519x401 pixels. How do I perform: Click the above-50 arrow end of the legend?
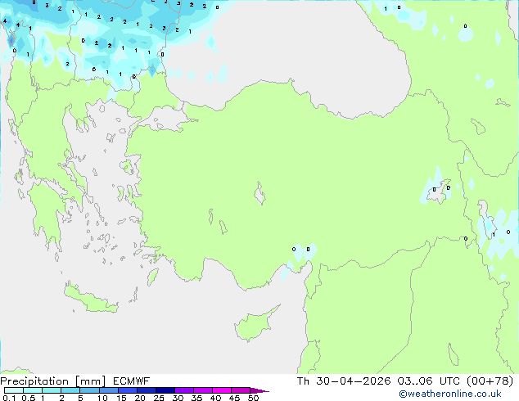[x=259, y=390]
